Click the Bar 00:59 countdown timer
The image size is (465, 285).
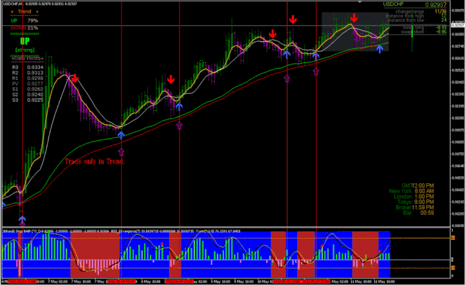(418, 213)
